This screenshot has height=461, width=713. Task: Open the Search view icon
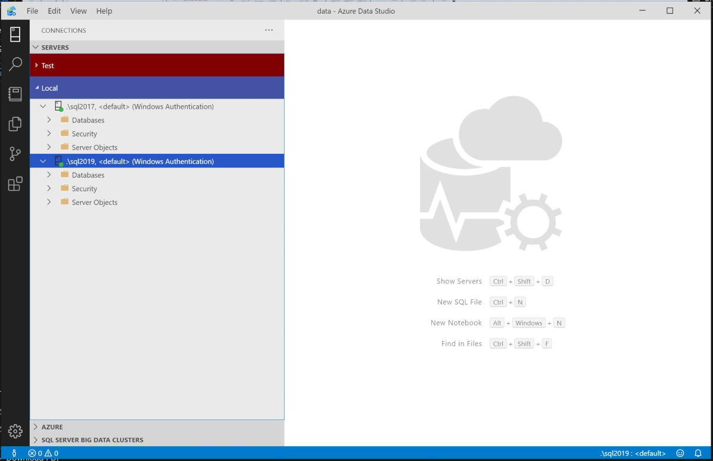coord(15,64)
